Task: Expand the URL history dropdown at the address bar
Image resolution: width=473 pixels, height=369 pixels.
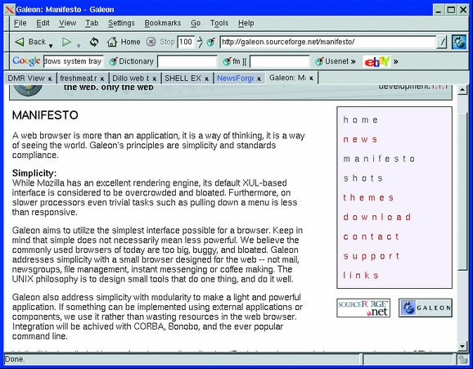Action: [442, 42]
